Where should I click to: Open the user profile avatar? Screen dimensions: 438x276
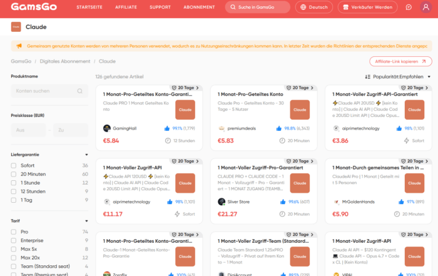pos(425,7)
